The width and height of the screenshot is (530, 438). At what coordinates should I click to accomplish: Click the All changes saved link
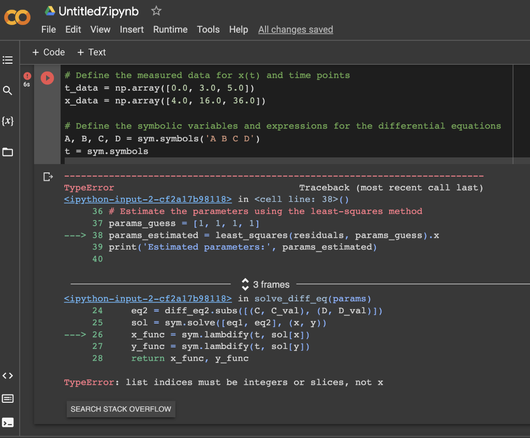pyautogui.click(x=296, y=30)
